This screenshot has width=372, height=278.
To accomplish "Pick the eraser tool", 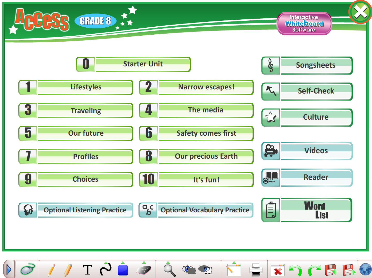I will 143,270.
